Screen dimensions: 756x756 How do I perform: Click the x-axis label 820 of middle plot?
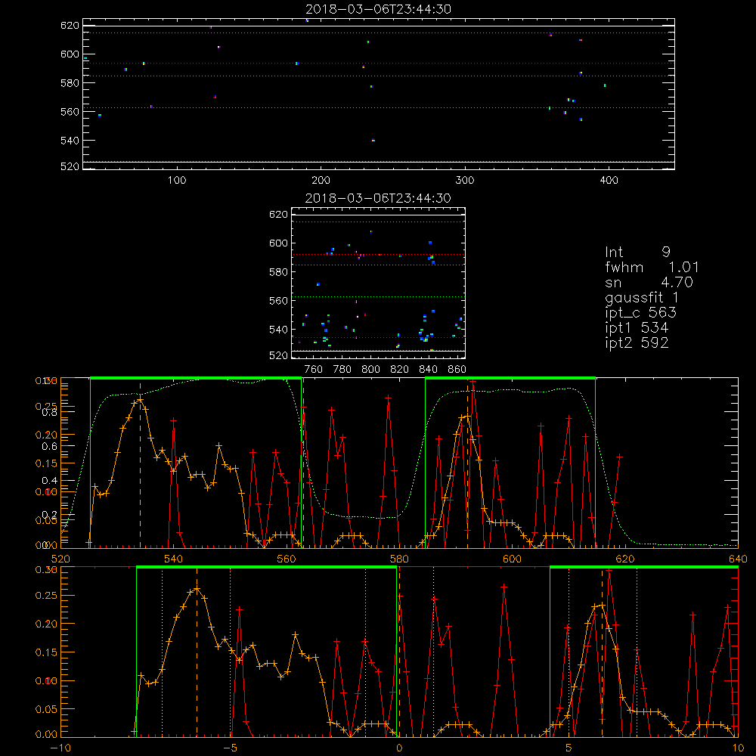400,370
